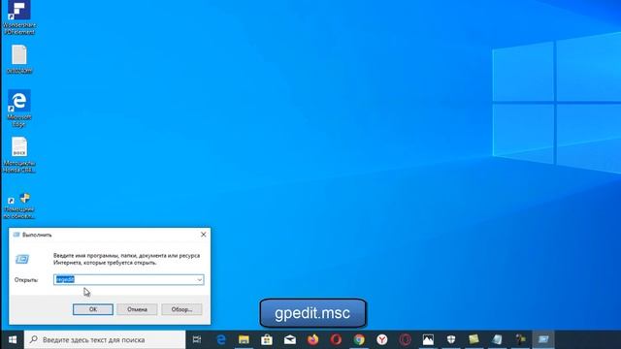Select the blank file icon below PDFelement

coord(19,59)
